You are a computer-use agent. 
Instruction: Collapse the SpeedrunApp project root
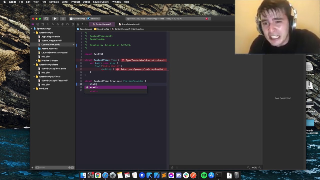32,28
